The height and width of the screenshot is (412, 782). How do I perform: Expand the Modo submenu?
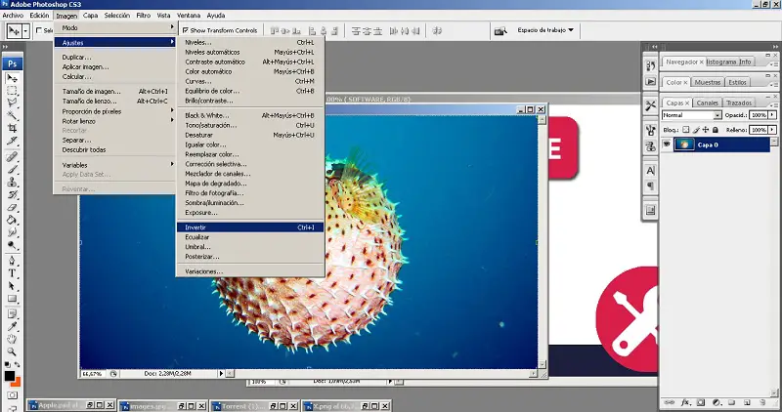pyautogui.click(x=115, y=28)
